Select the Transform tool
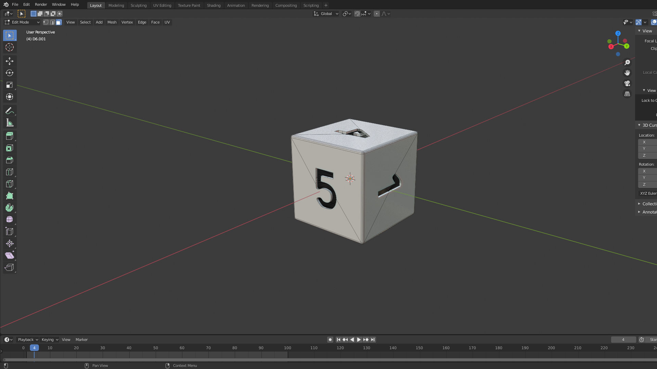This screenshot has height=369, width=657. point(10,97)
